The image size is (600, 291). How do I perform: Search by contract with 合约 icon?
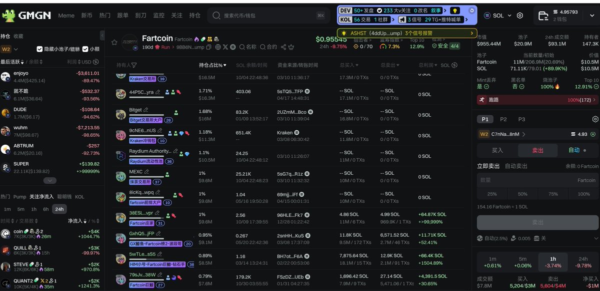coord(268,47)
